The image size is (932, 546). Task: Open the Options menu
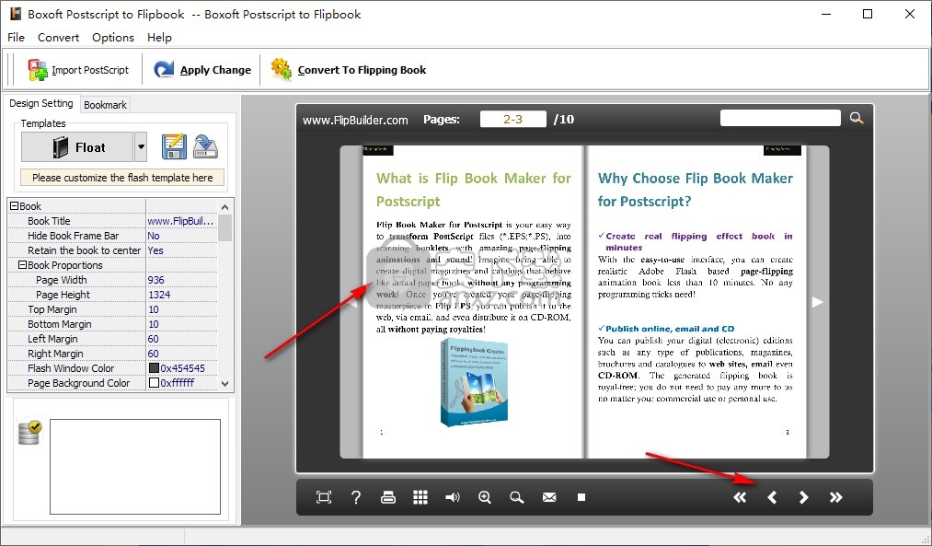(x=113, y=38)
